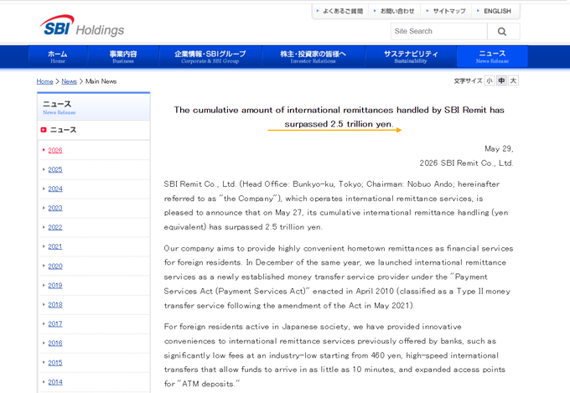The height and width of the screenshot is (393, 570).
Task: Open the 2017 news archive
Action: 55,324
